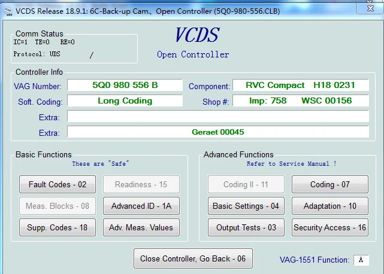Screen dimensions: 384x274
Task: Click the Protocol: UDS status text
Action: tap(37, 54)
